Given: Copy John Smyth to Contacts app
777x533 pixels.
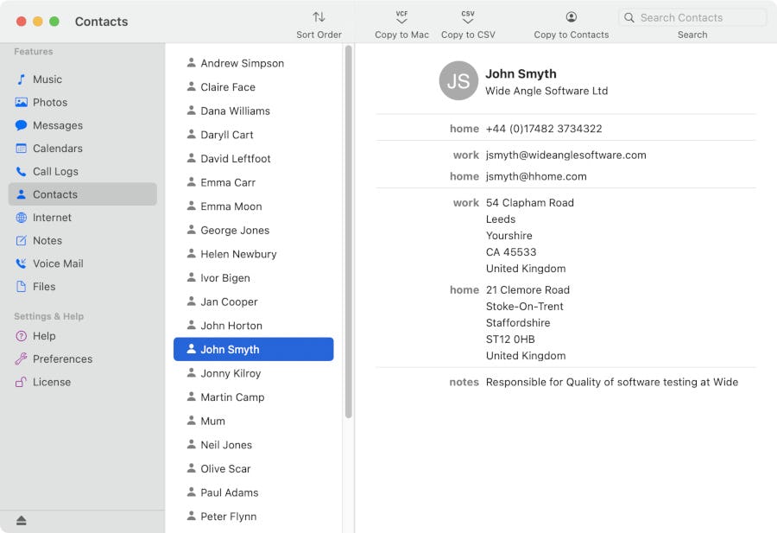Looking at the screenshot, I should (x=571, y=23).
